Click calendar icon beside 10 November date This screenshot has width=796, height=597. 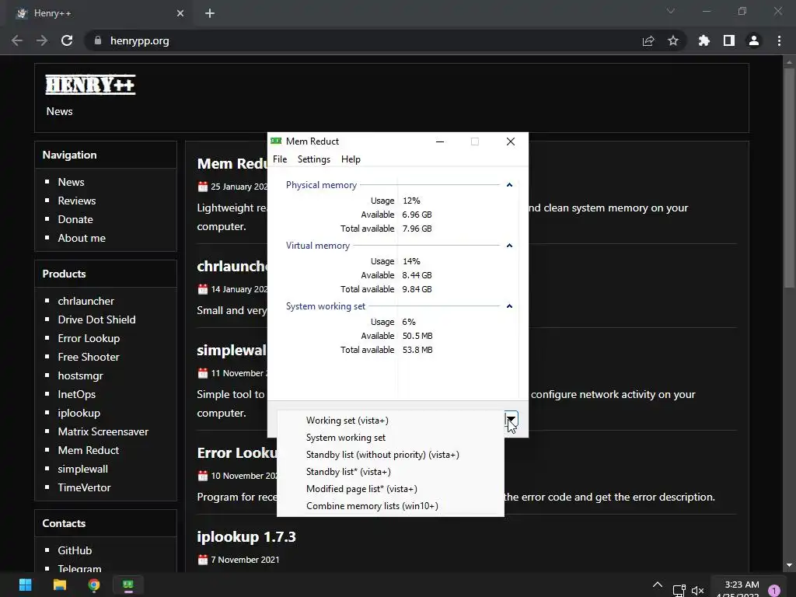point(203,477)
